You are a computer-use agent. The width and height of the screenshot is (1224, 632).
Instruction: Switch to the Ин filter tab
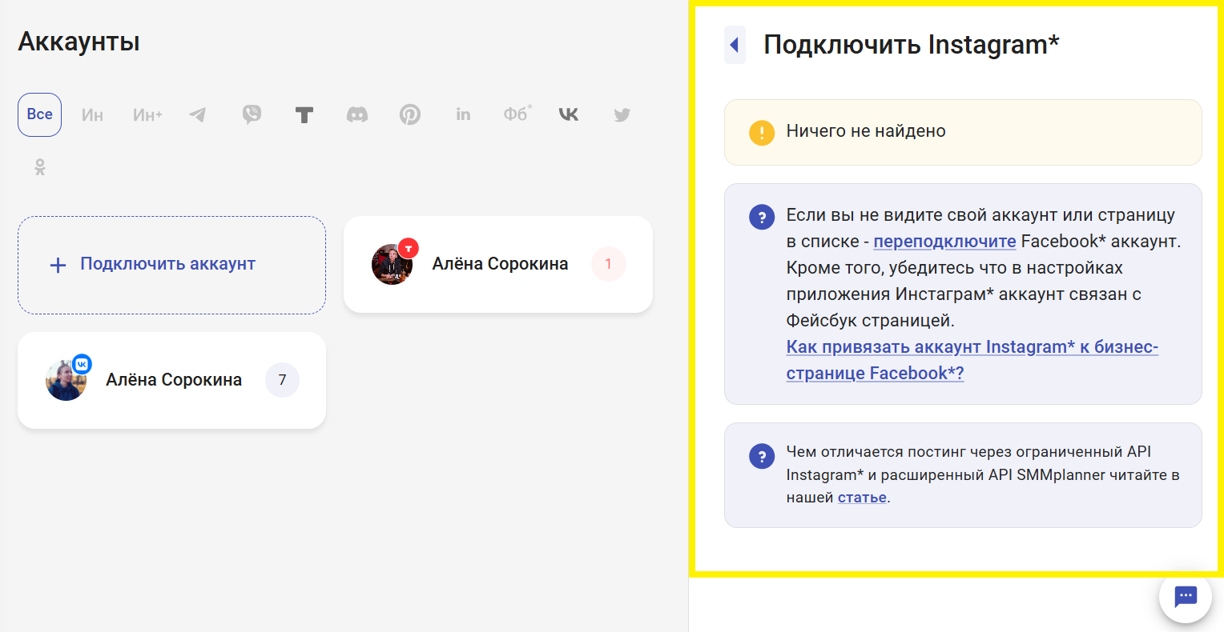92,115
